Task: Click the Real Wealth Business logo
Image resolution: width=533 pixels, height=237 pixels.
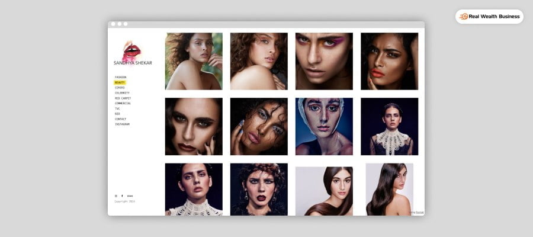Action: coord(489,17)
